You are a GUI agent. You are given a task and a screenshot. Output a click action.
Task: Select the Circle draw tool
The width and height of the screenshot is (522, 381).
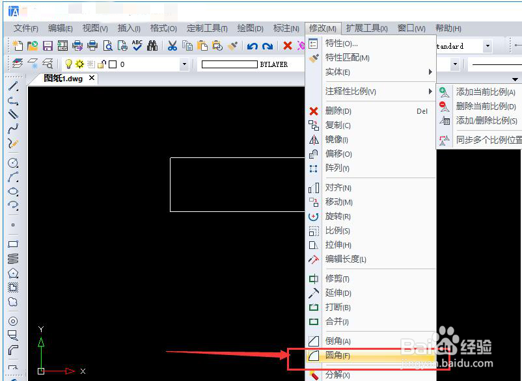pyautogui.click(x=13, y=163)
